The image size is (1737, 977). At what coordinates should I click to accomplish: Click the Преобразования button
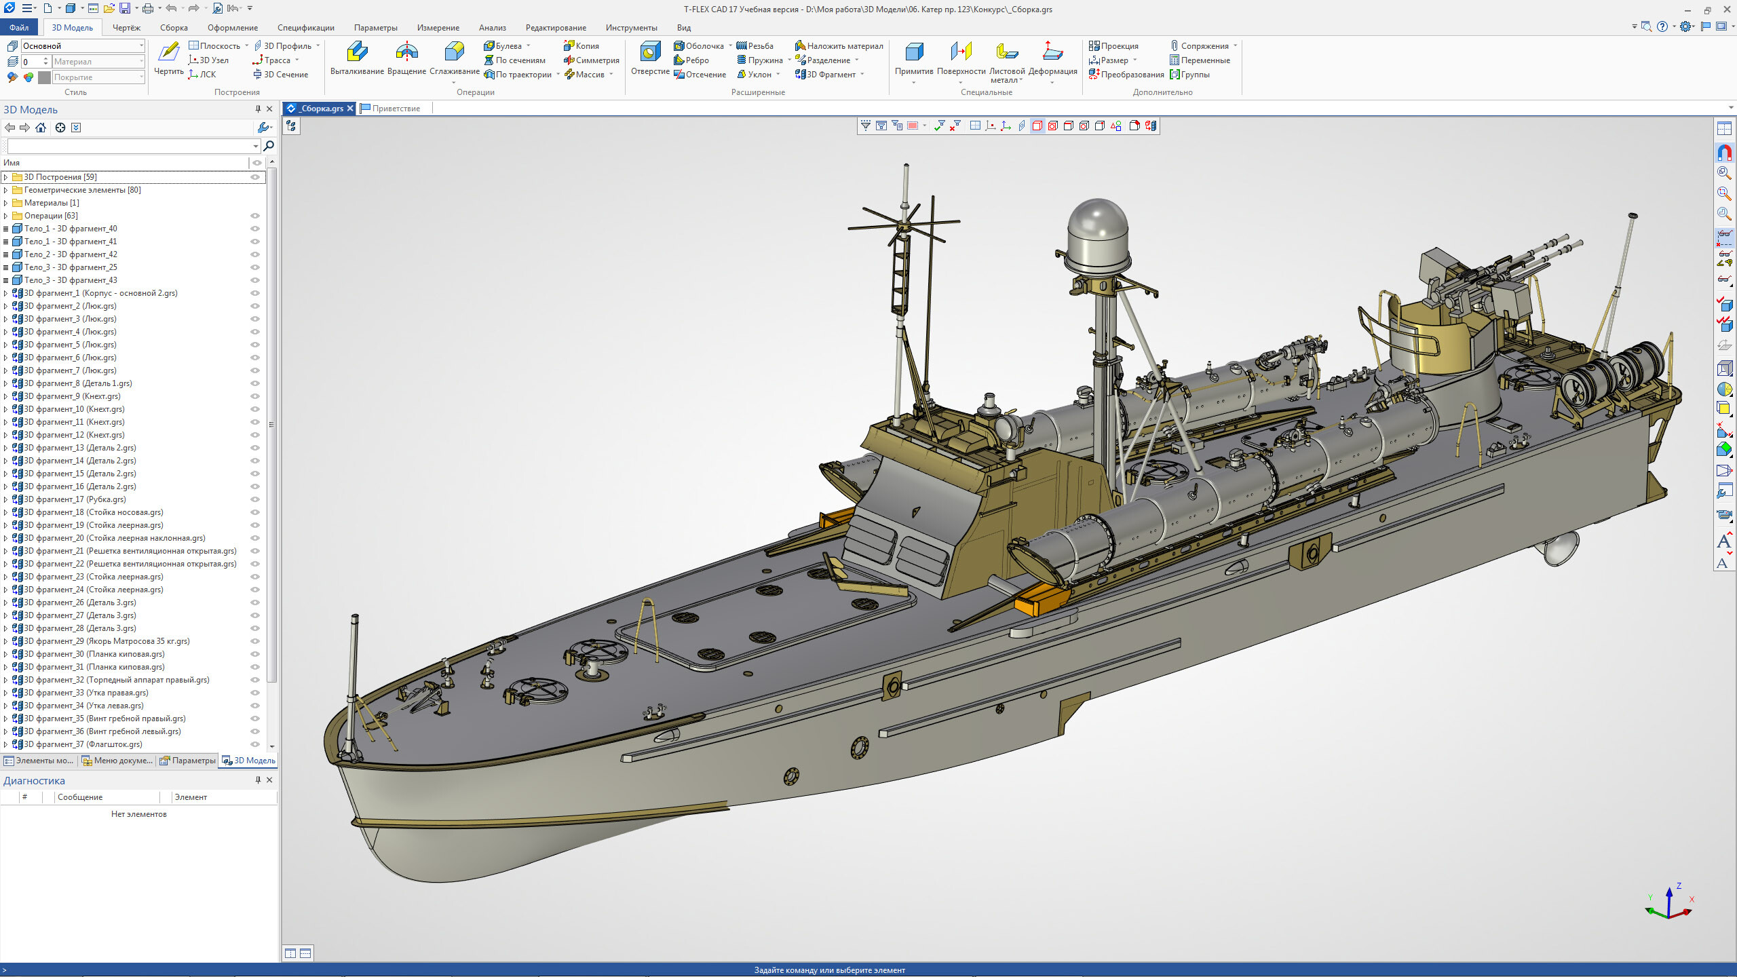point(1126,75)
